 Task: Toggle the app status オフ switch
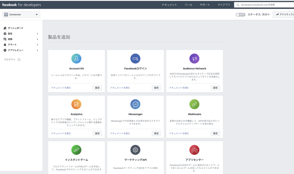point(240,15)
